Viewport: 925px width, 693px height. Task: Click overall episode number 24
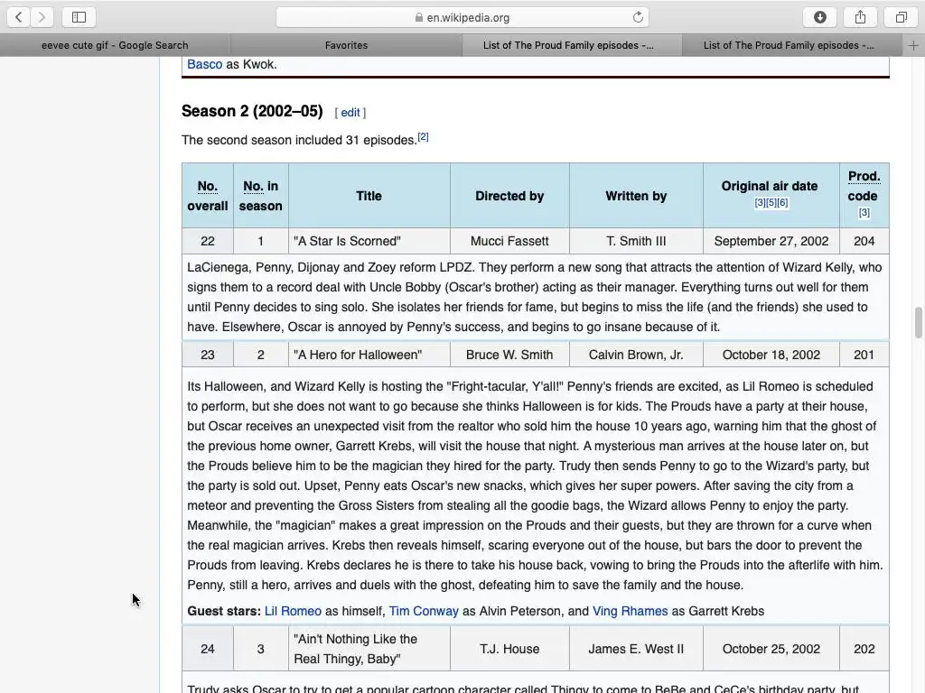click(x=208, y=649)
